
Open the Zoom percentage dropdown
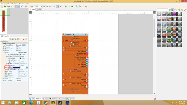pos(41,7)
